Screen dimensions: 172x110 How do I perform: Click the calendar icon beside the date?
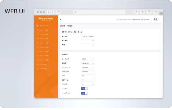117,19
